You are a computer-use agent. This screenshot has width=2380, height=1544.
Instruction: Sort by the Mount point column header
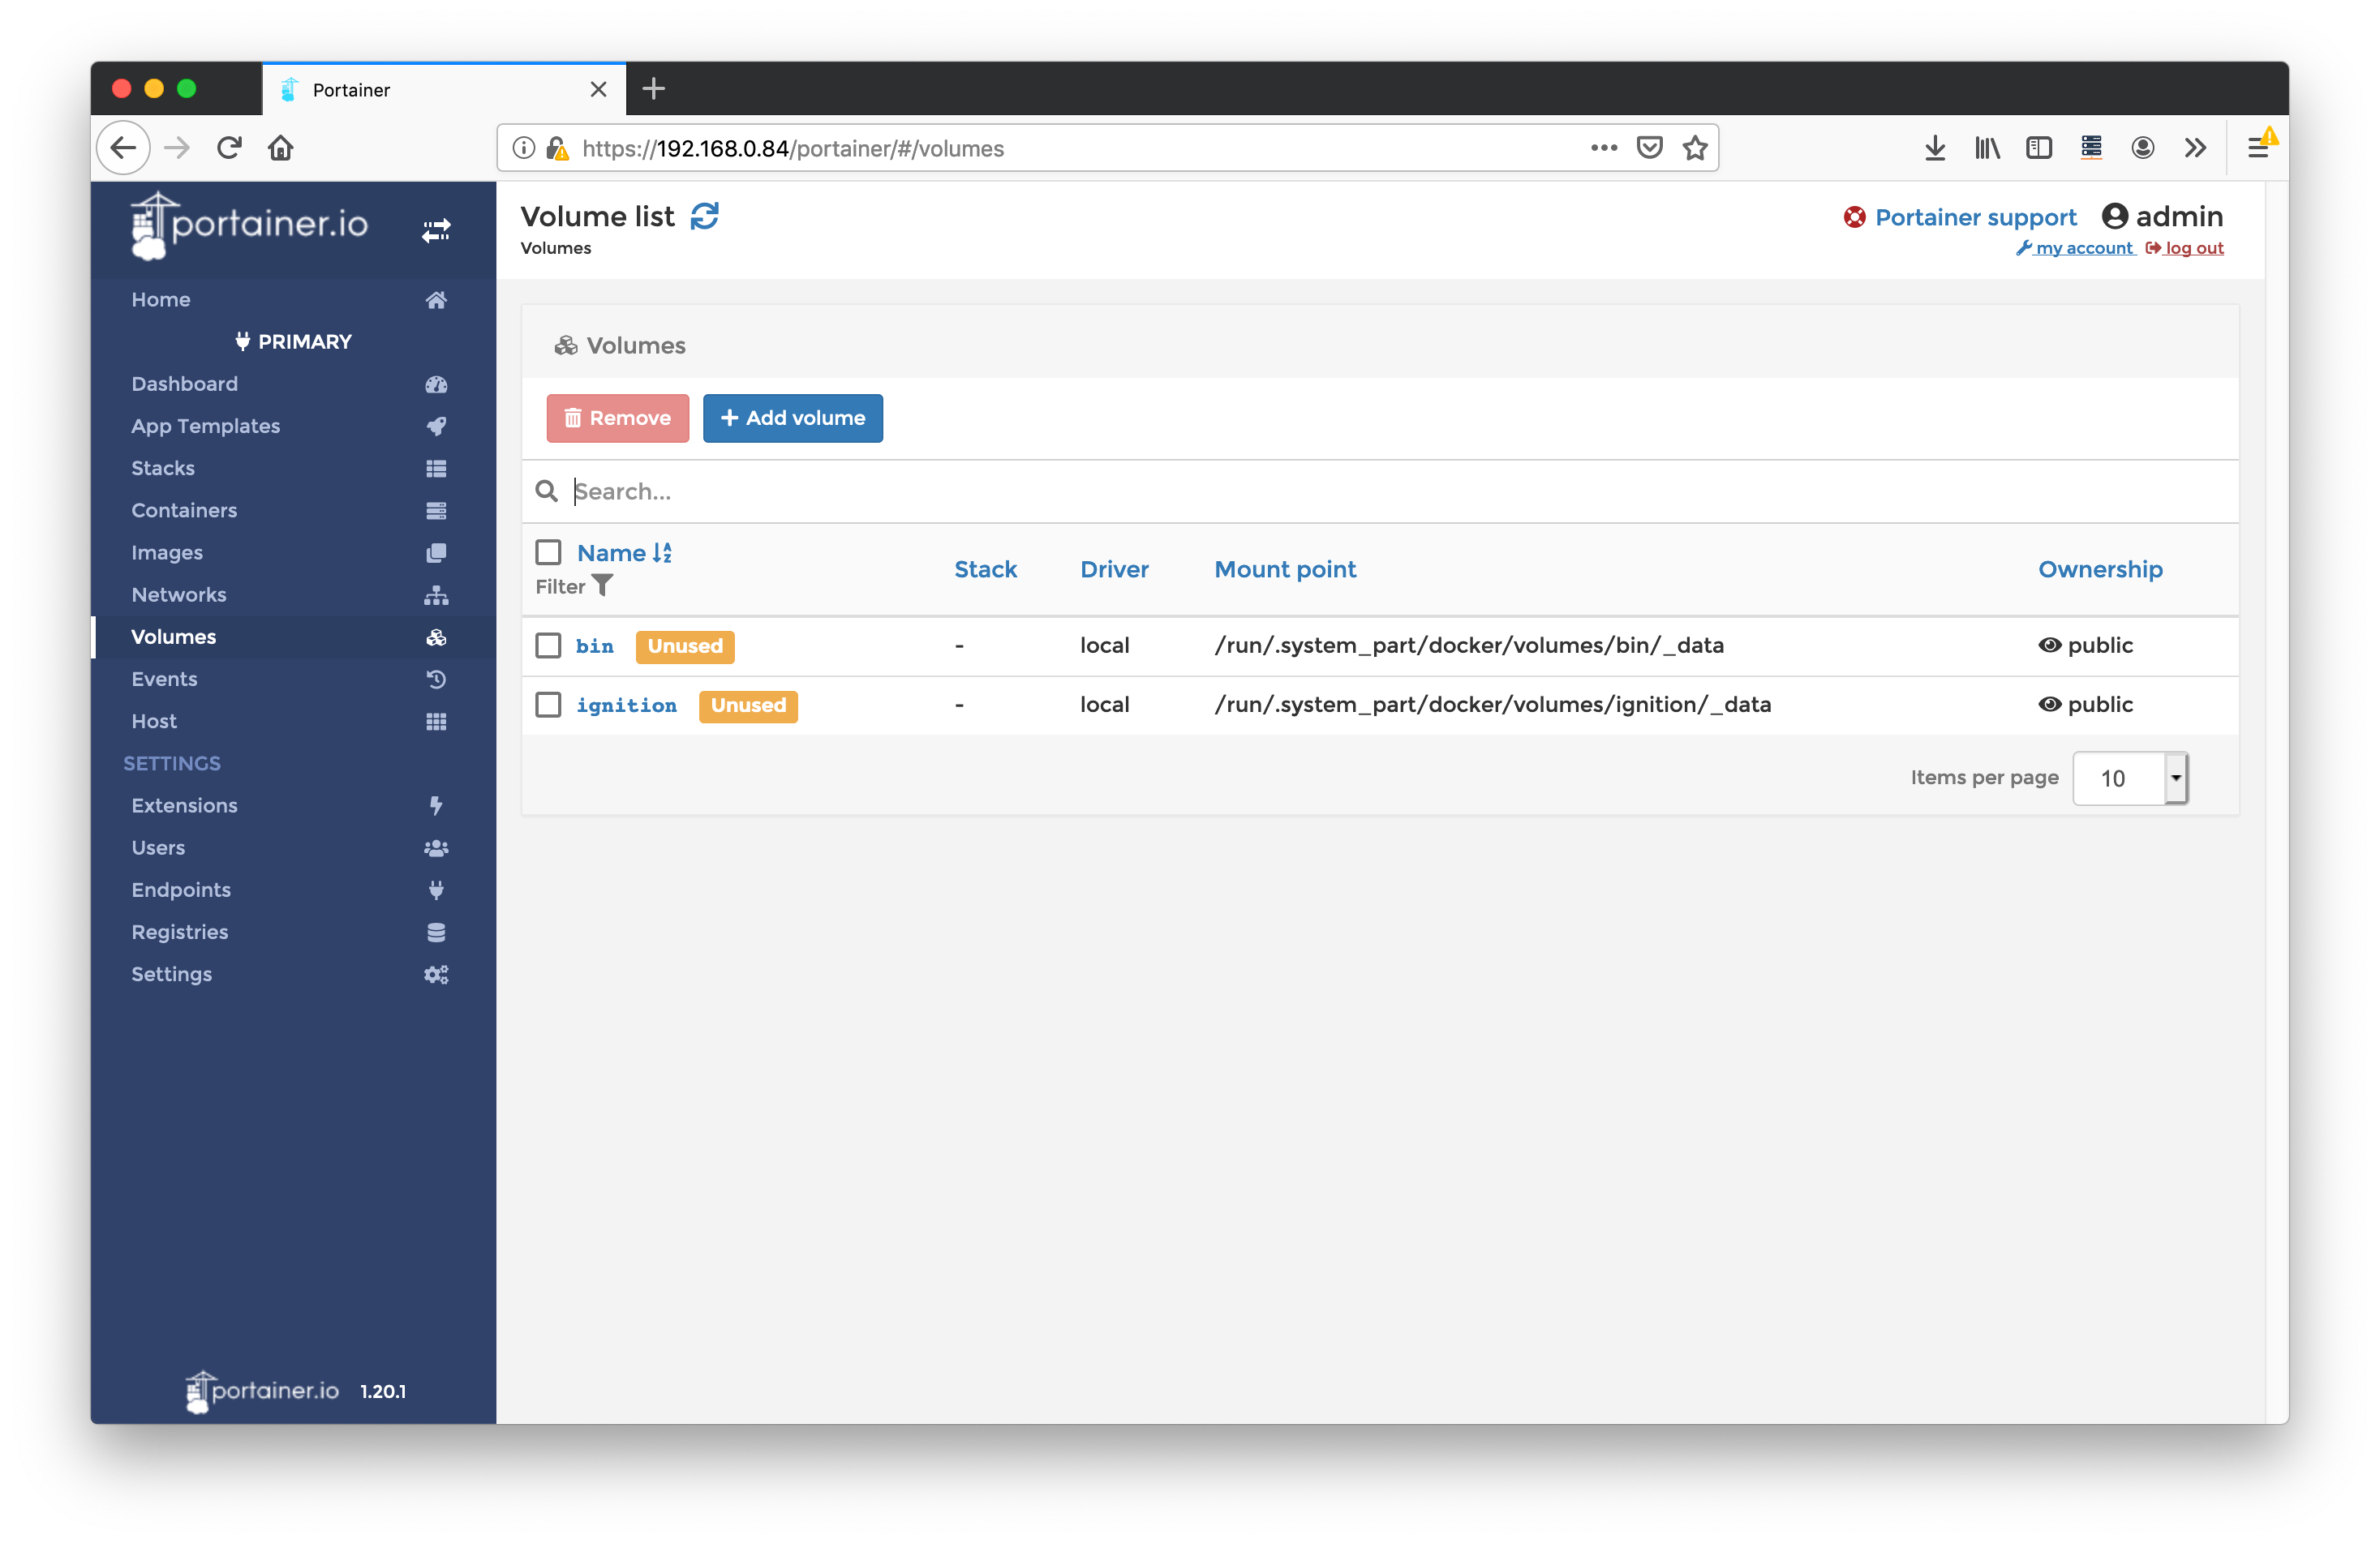(x=1286, y=569)
